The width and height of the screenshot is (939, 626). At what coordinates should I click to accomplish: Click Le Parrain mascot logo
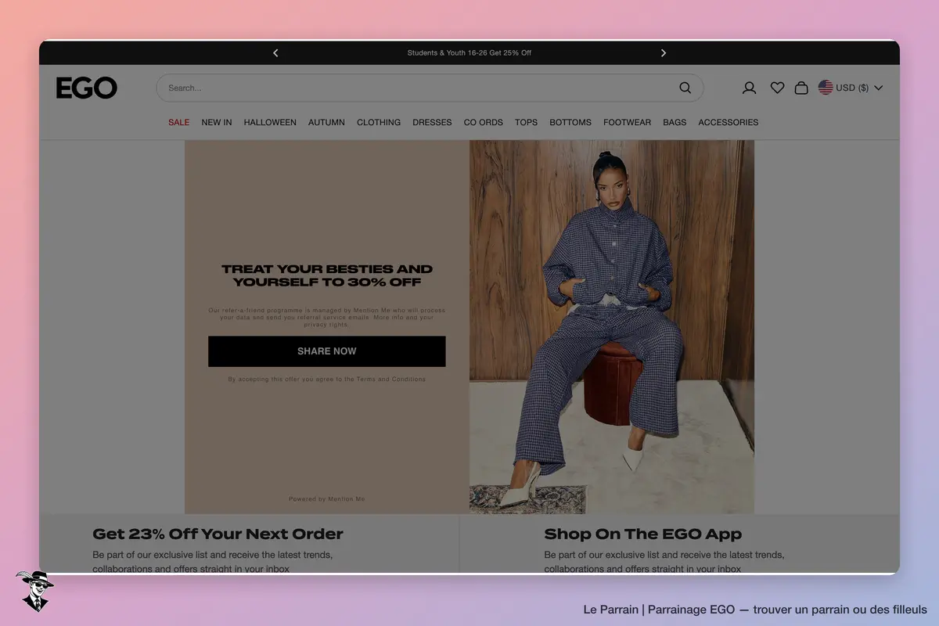[34, 591]
